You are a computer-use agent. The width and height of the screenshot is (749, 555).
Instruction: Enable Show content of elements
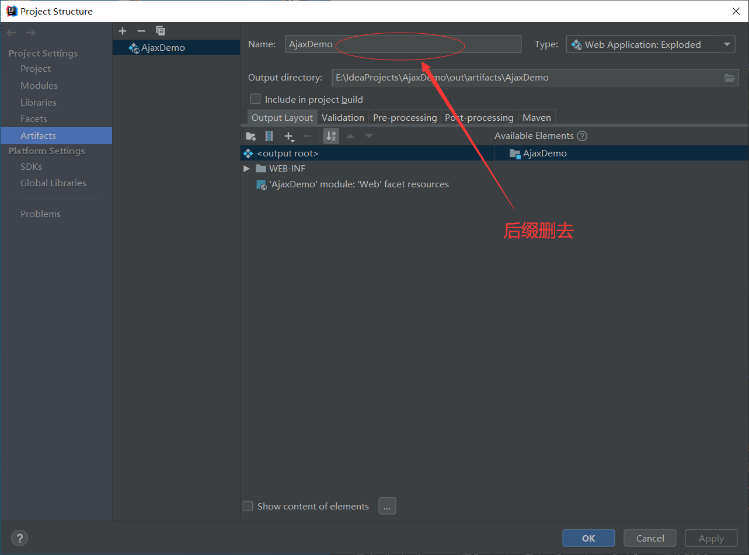(248, 506)
